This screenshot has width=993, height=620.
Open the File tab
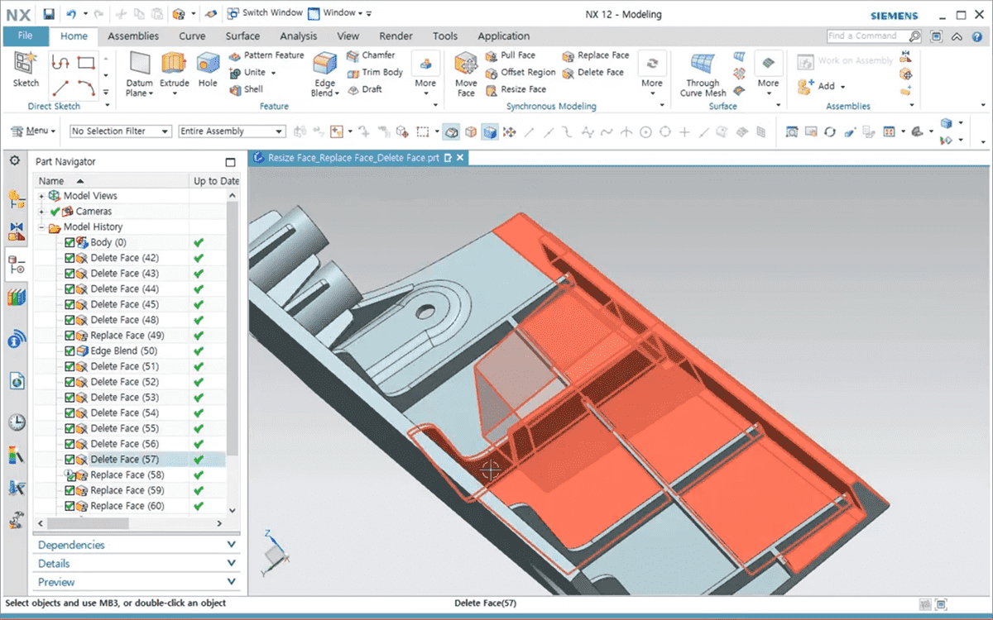pos(25,36)
